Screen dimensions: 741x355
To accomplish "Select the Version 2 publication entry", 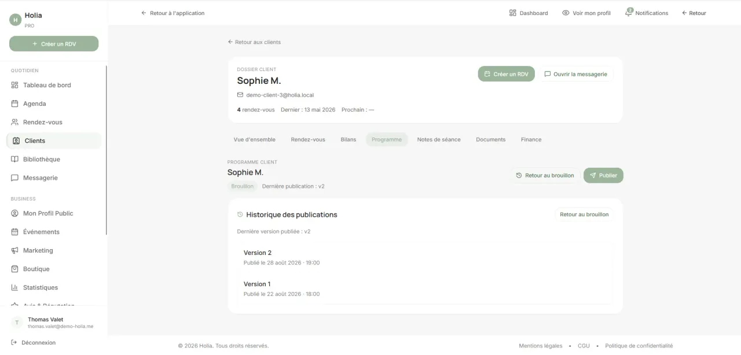I will tap(425, 257).
